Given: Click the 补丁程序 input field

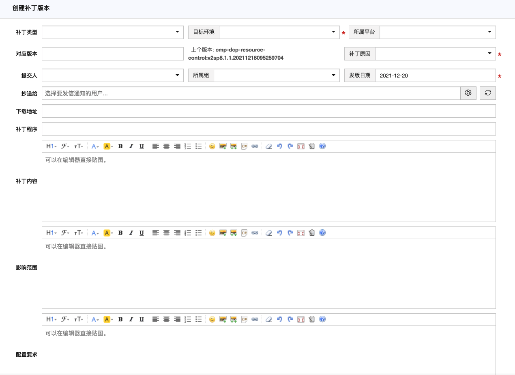Looking at the screenshot, I should [x=269, y=129].
